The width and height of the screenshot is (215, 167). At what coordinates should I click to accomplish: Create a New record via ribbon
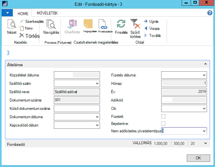(x=26, y=28)
